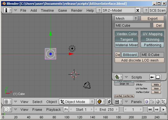Viewport: 168px width, 120px height.
Task: Click the 3D View window type grid icon
Action: [7, 102]
